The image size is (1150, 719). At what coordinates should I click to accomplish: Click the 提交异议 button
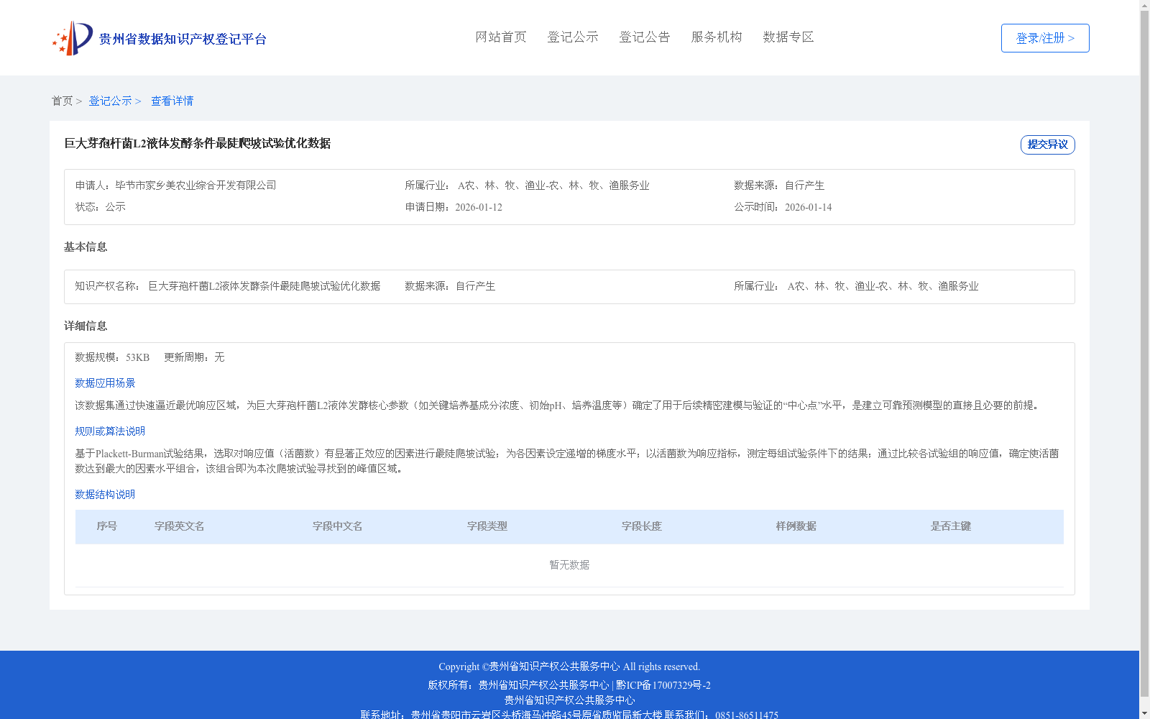[x=1048, y=145]
